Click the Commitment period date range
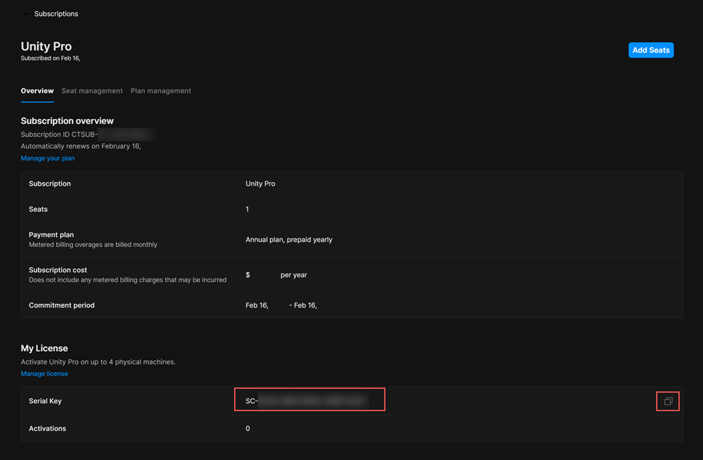 [281, 305]
